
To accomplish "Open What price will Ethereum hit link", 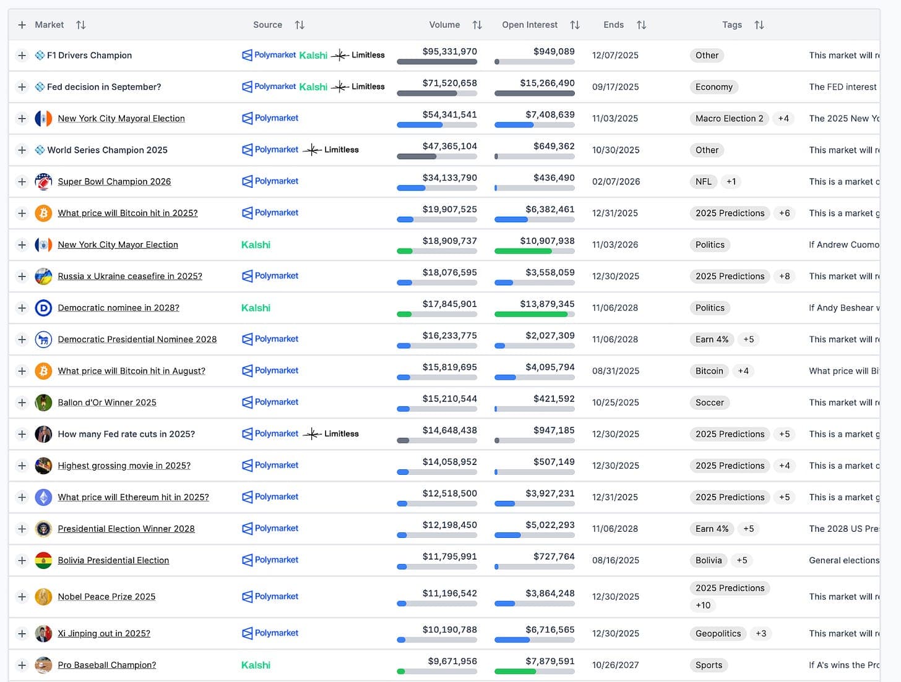I will pos(134,497).
